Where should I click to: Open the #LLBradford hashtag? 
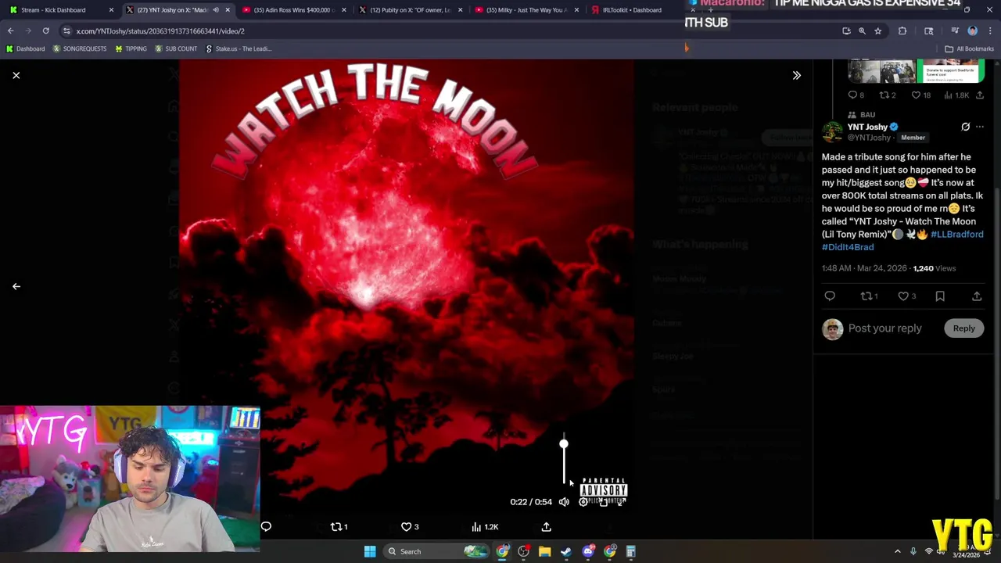tap(956, 234)
